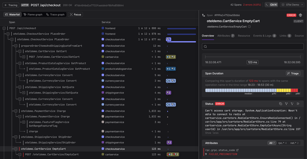
Task: Open the Ctrl K command palette
Action: point(271,5)
